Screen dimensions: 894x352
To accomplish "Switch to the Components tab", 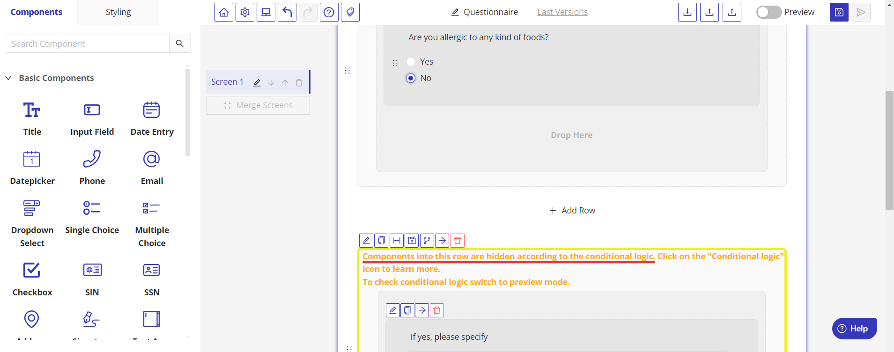I will point(37,12).
